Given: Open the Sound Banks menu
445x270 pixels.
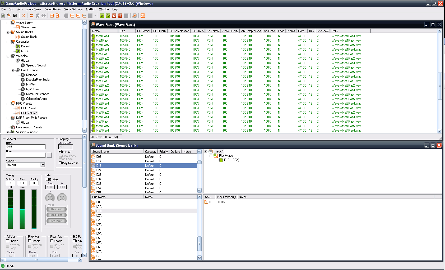Looking at the screenshot, I should coord(53,9).
